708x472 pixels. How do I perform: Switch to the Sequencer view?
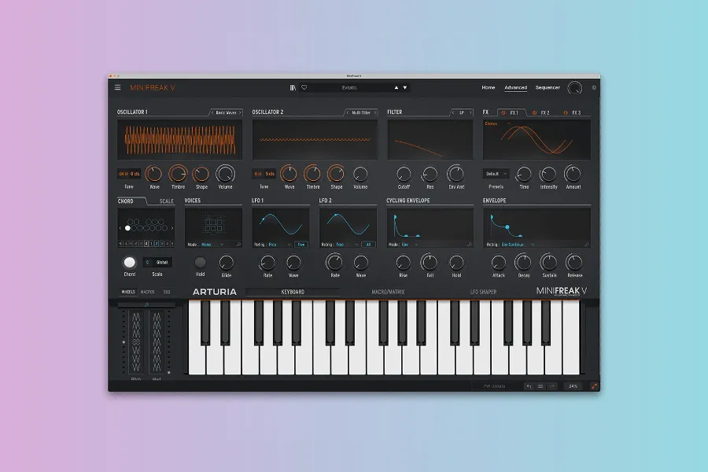pos(548,87)
